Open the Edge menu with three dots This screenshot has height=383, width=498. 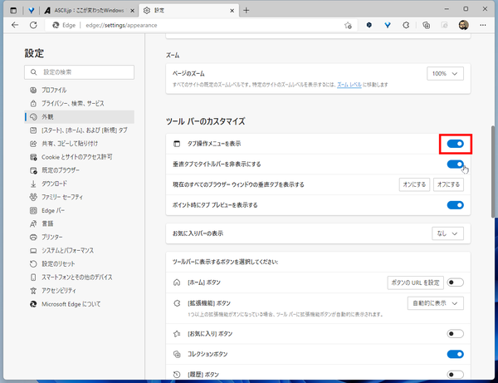482,26
